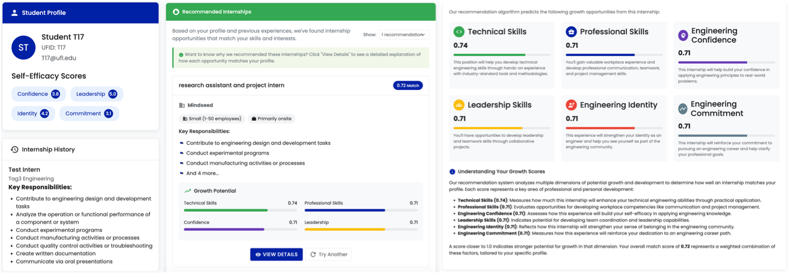789x279 pixels.
Task: Click the 'And 4 more...' responsibilities item
Action: click(x=202, y=173)
